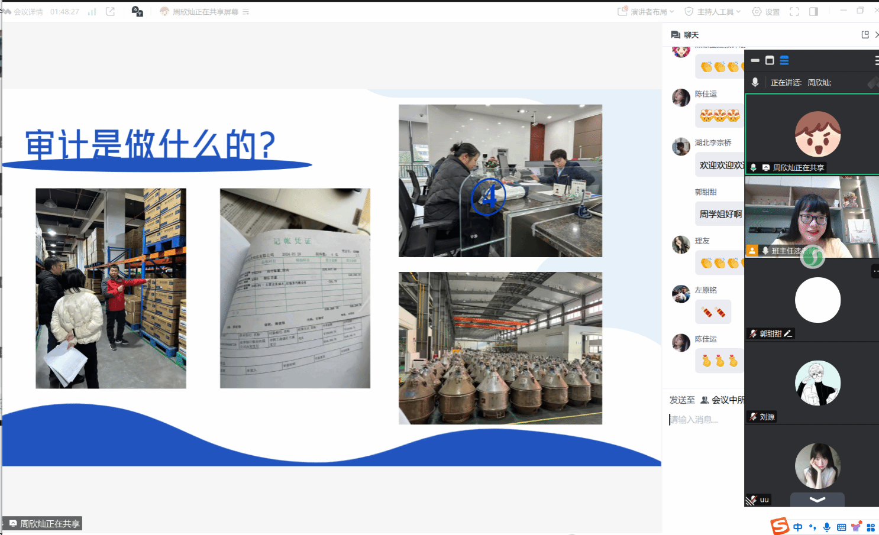This screenshot has height=535, width=879.
Task: Click the Sogou voice input microphone icon
Action: tap(827, 527)
